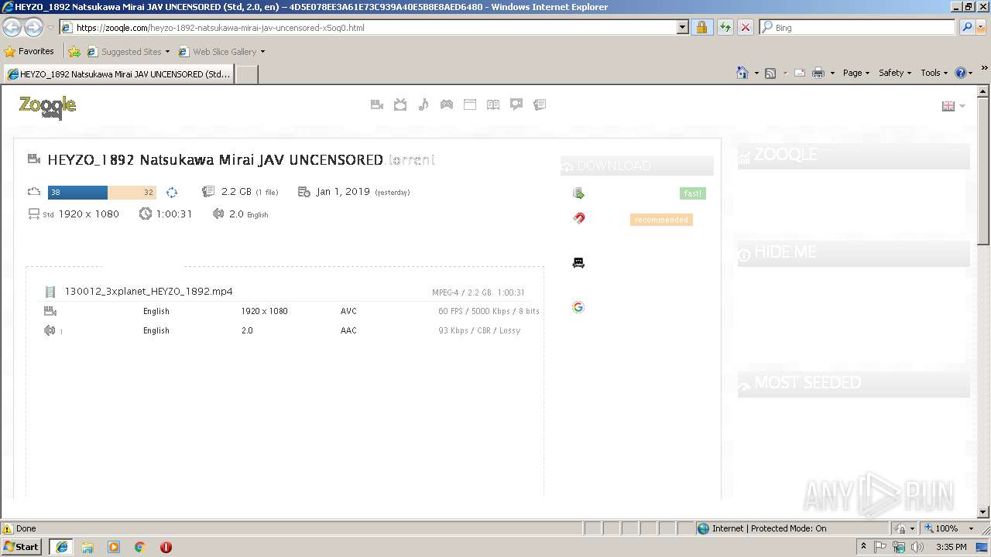Open the Chrome taskbar icon

139,547
